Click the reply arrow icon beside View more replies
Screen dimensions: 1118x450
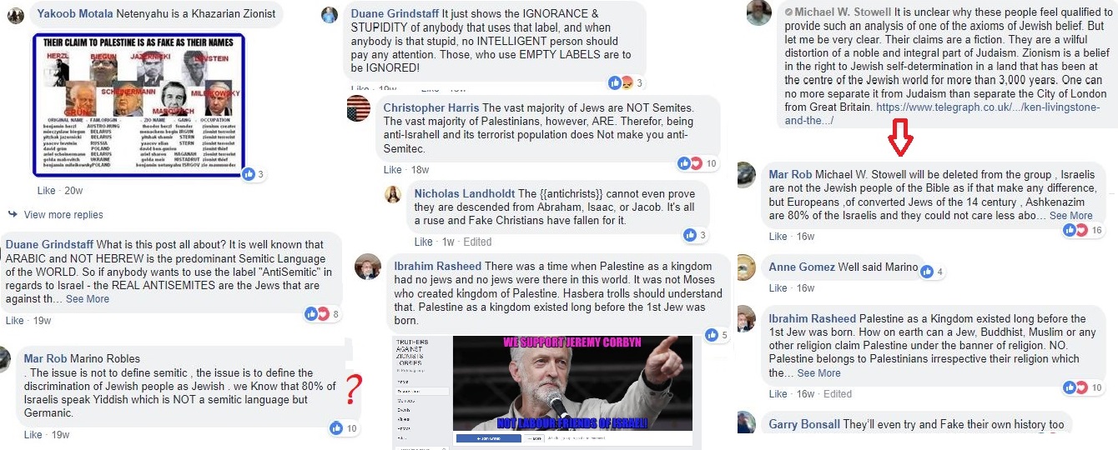pos(13,215)
